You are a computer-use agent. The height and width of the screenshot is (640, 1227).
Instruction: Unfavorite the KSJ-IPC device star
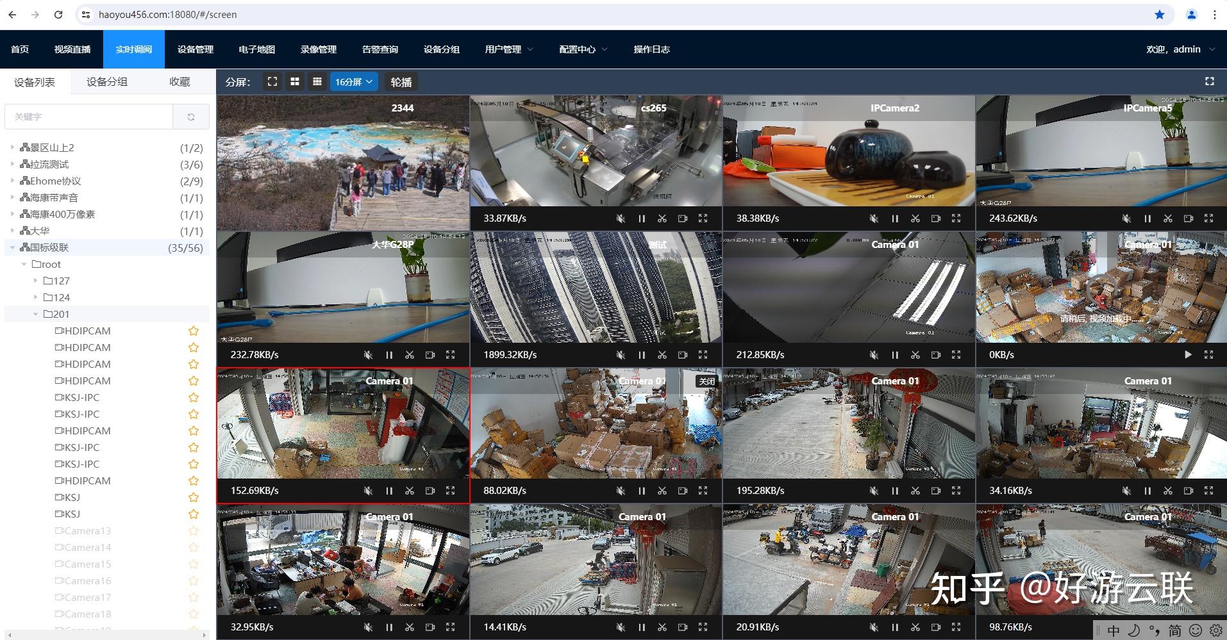[x=193, y=397]
